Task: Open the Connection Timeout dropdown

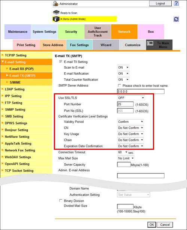Action: (x=123, y=152)
